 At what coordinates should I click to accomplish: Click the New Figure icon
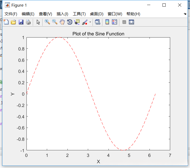(x=6, y=22)
